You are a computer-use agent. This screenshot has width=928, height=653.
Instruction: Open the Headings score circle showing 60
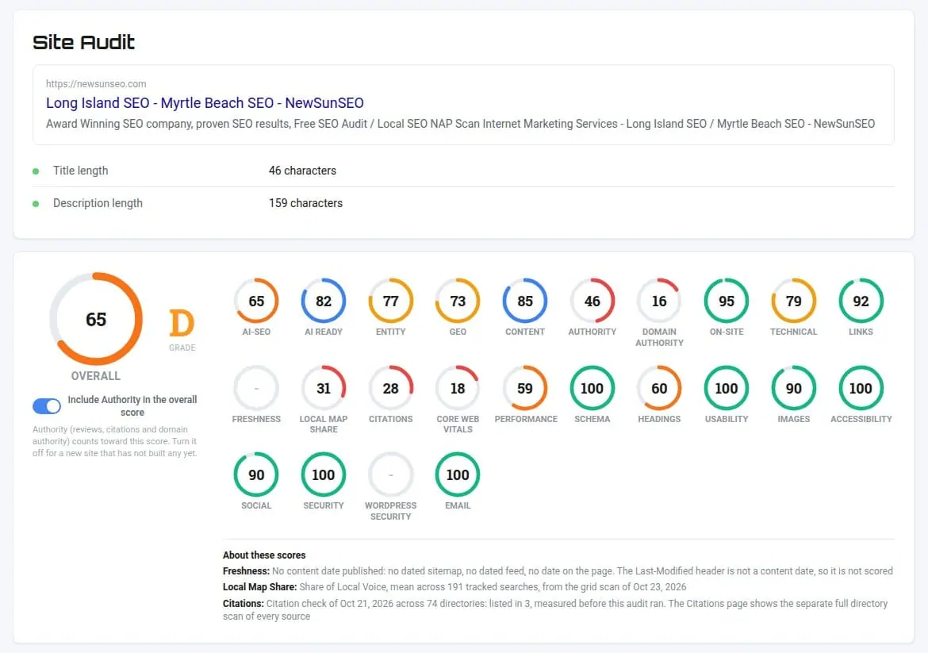pos(659,388)
